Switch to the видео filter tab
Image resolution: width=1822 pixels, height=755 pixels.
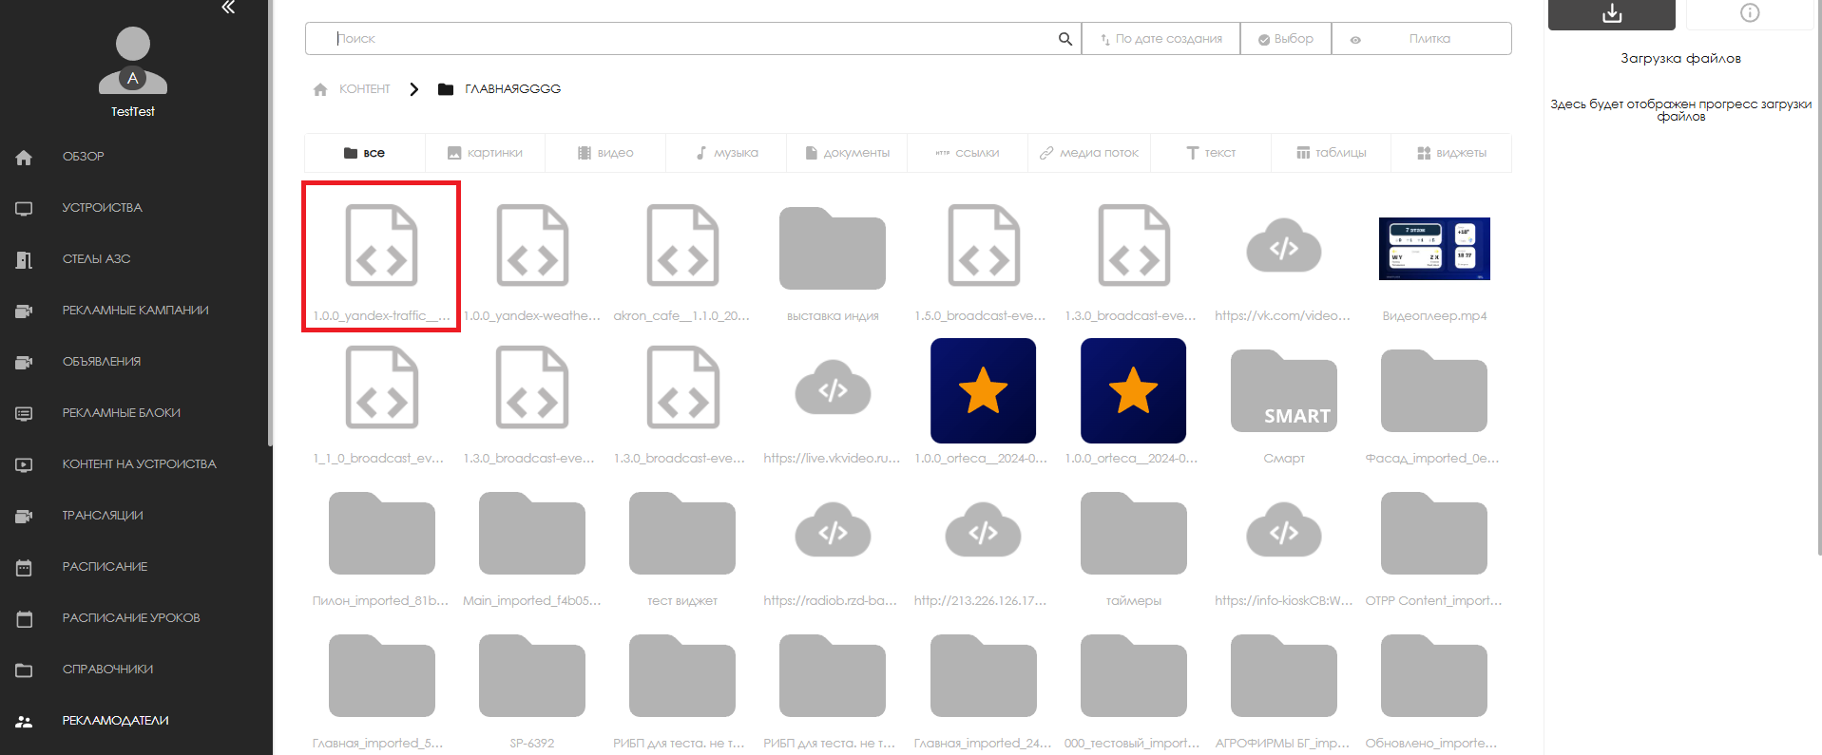click(605, 153)
